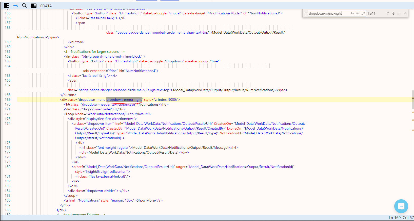Click line number 186 in the gutter
The width and height of the screenshot is (414, 221).
pyautogui.click(x=8, y=200)
